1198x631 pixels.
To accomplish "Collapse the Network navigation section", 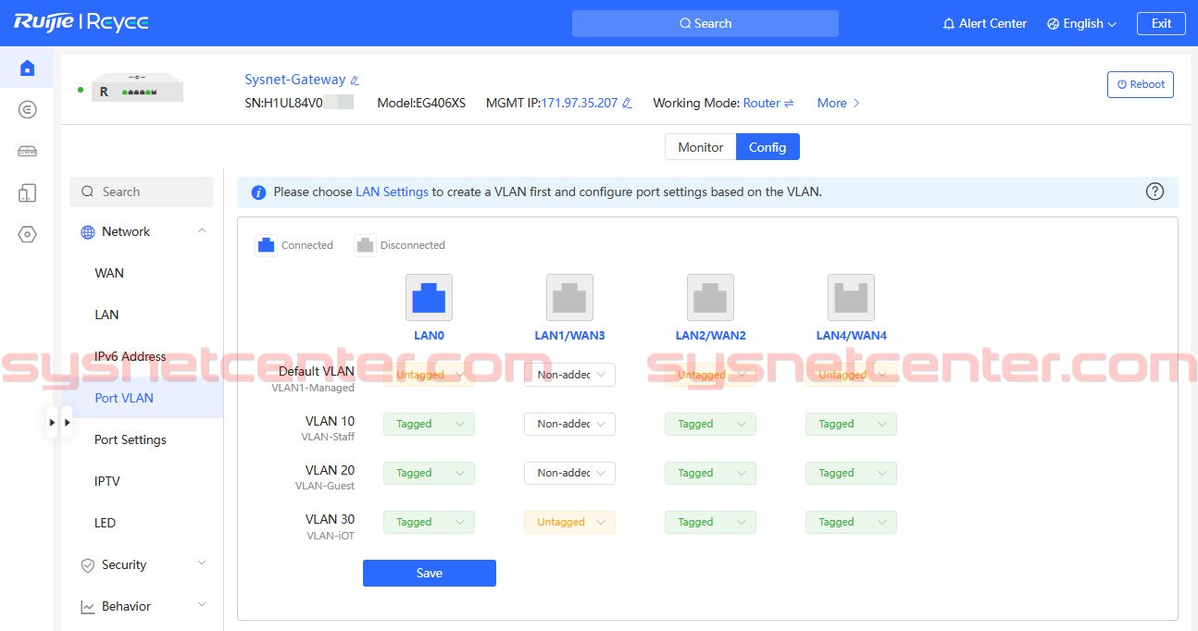I will click(202, 231).
